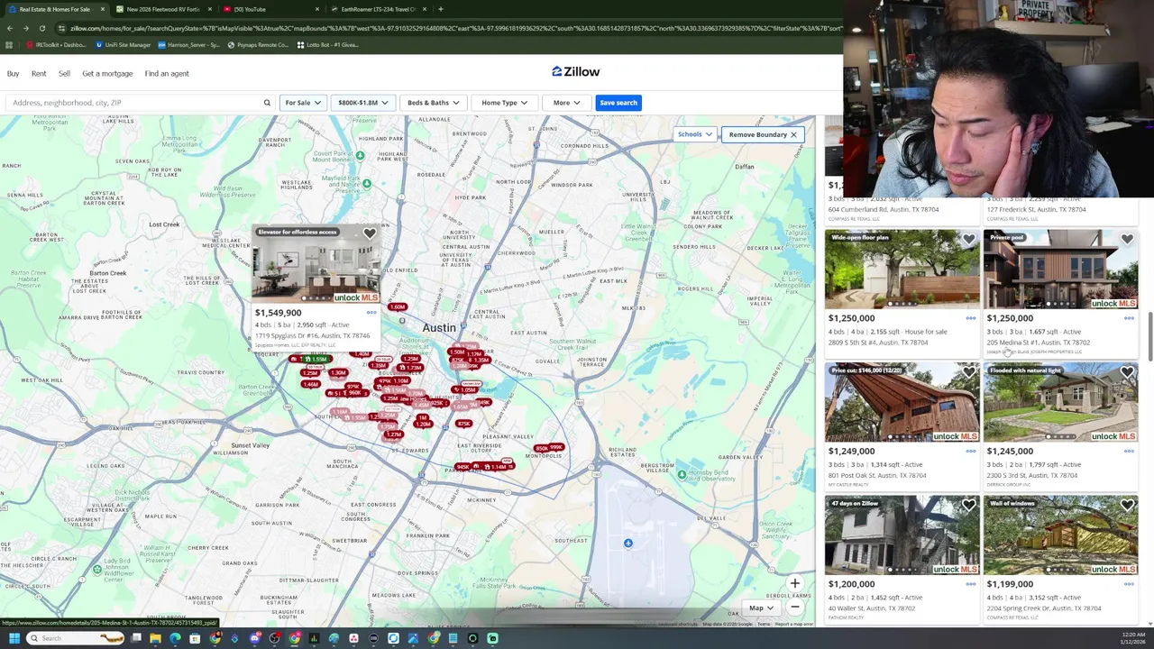The width and height of the screenshot is (1154, 649).
Task: Expand the For Sale filter dropdown
Action: pyautogui.click(x=303, y=103)
